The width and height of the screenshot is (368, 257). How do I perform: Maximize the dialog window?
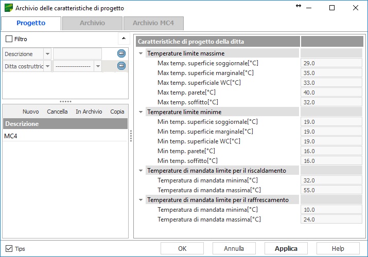(332, 8)
